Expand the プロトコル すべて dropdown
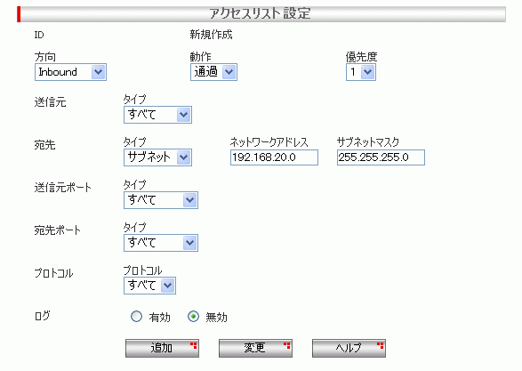522x371 pixels. tap(149, 286)
